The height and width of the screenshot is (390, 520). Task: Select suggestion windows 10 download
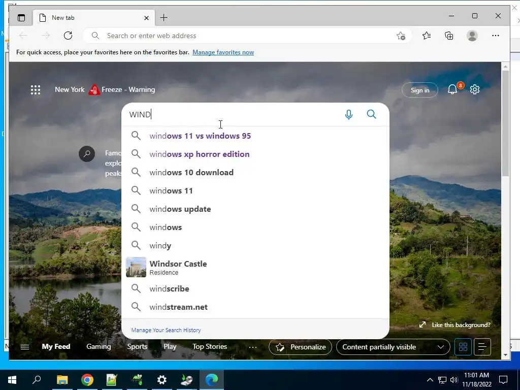[255, 173]
